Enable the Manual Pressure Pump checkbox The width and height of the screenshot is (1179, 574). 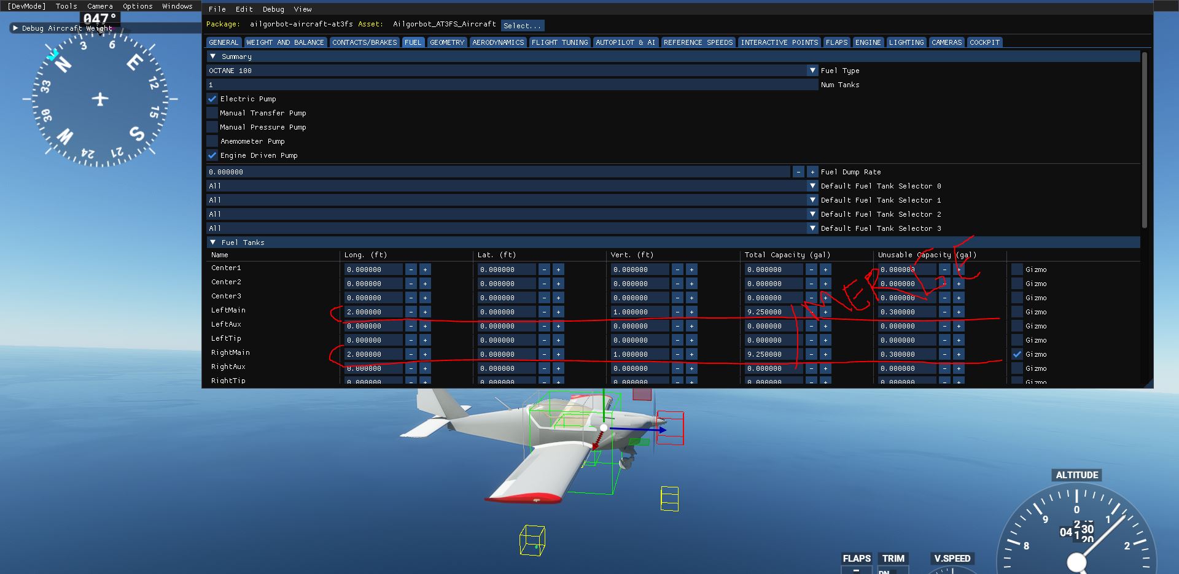[x=212, y=127]
